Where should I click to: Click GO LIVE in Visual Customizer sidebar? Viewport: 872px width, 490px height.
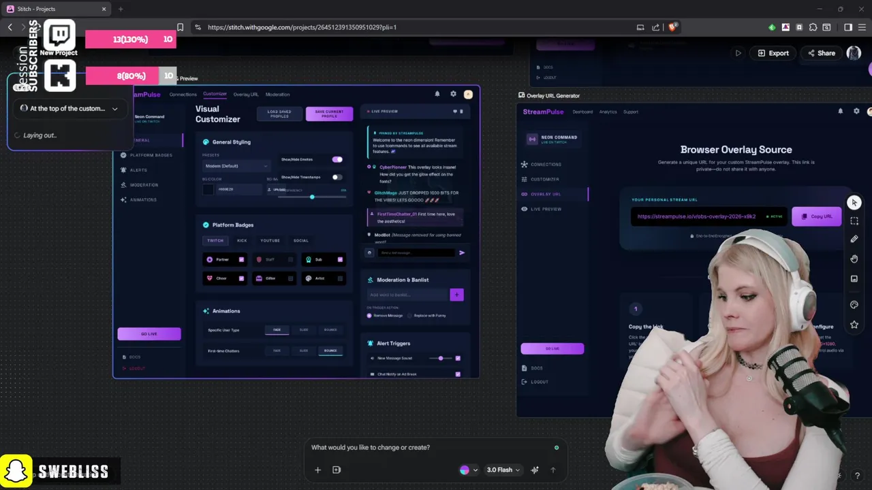tap(149, 333)
